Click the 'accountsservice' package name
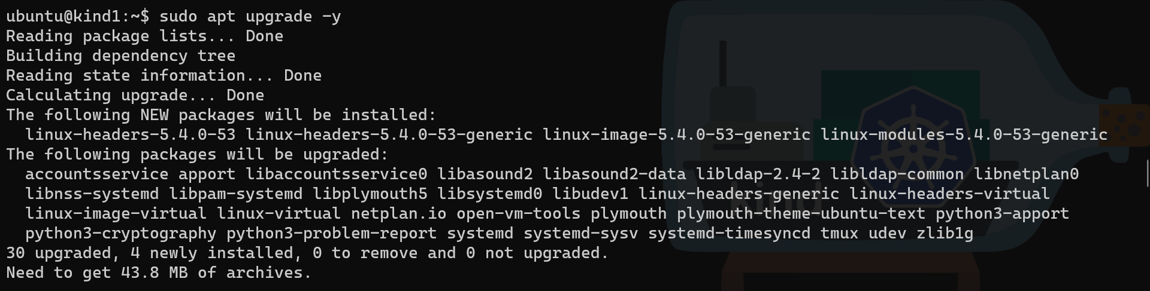1150x291 pixels. [96, 174]
